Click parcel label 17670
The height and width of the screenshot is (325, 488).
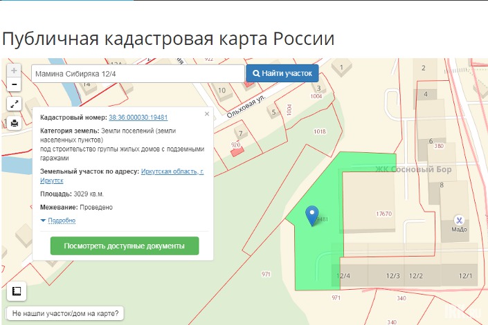383,214
